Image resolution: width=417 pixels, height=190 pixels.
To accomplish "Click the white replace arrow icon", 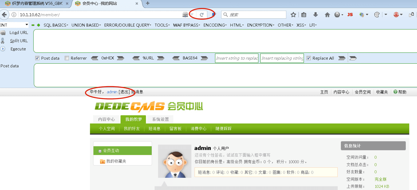I will point(353,58).
